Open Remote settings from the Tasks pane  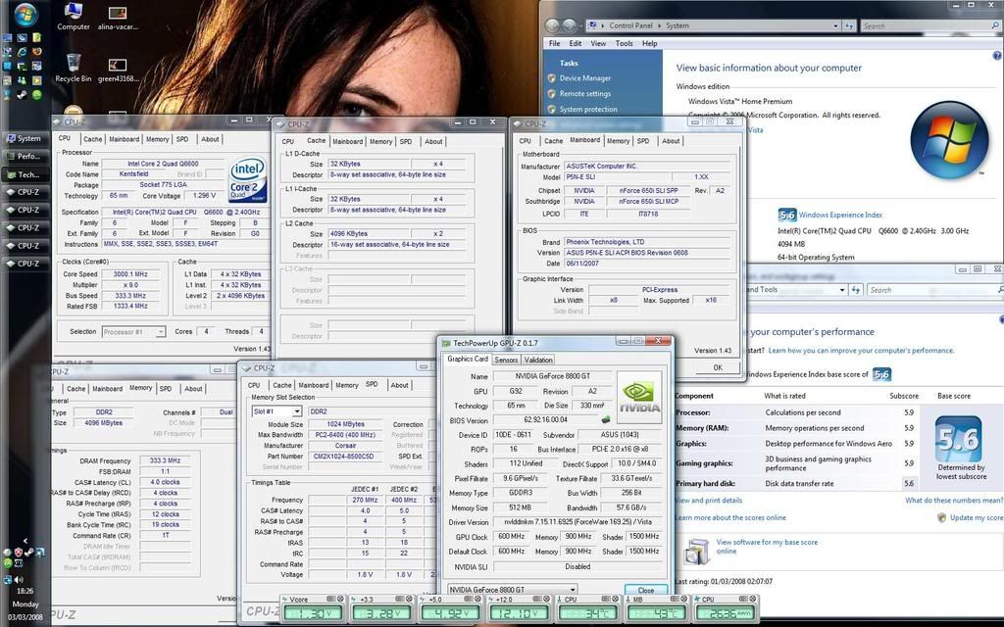click(x=584, y=93)
